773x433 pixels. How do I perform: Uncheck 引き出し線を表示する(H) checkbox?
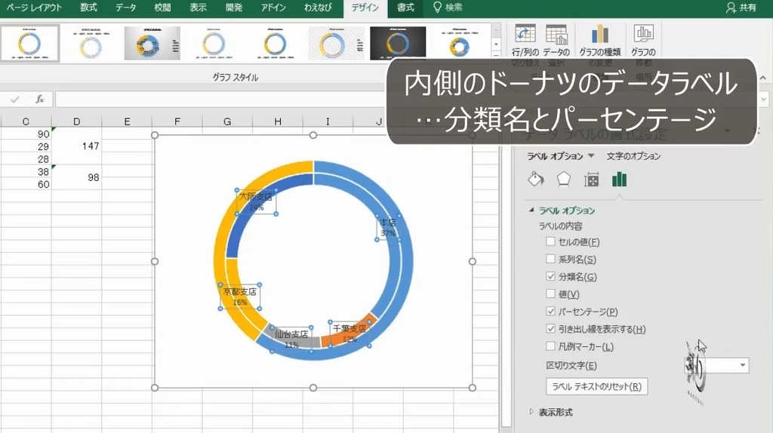click(550, 329)
